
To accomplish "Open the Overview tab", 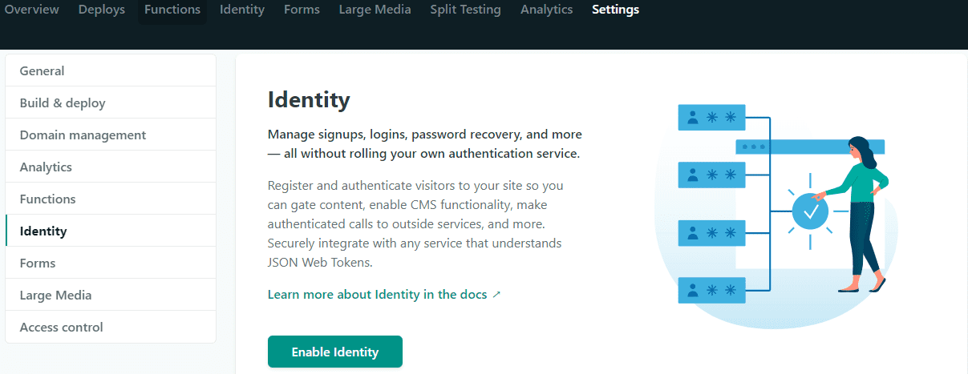I will click(32, 10).
